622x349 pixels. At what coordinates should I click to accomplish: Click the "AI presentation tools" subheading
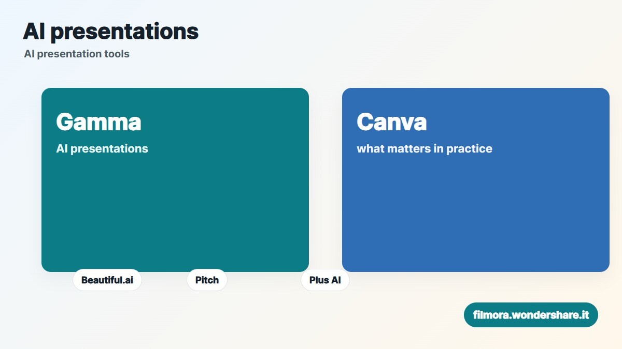pos(77,54)
